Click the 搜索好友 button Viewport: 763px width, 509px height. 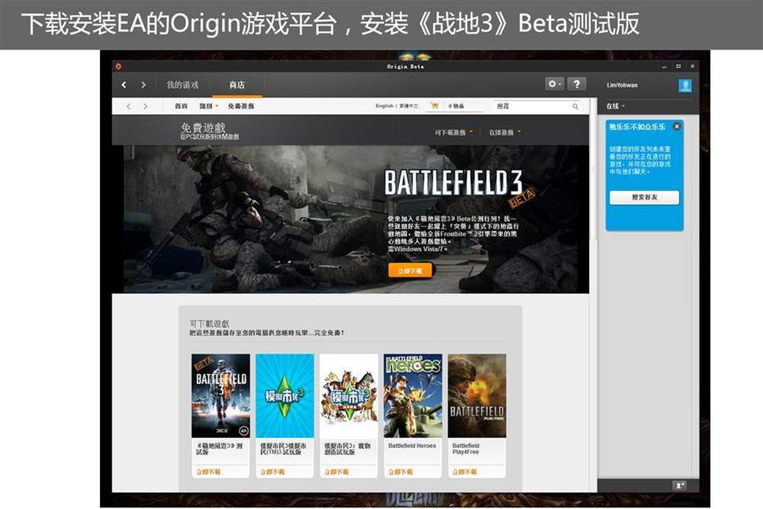click(644, 197)
